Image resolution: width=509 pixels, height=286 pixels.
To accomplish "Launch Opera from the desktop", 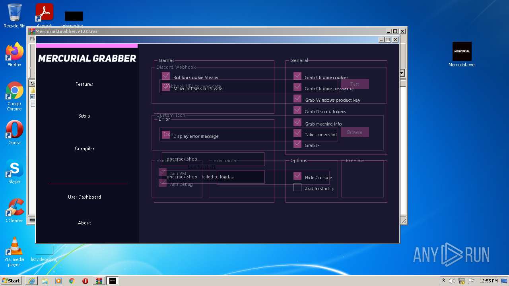I will [14, 133].
